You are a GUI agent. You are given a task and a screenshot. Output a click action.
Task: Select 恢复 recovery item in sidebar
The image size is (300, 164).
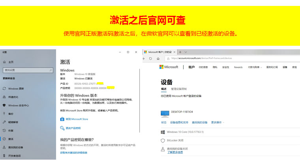click(11, 130)
